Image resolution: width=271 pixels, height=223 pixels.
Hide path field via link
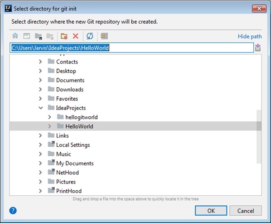click(250, 36)
